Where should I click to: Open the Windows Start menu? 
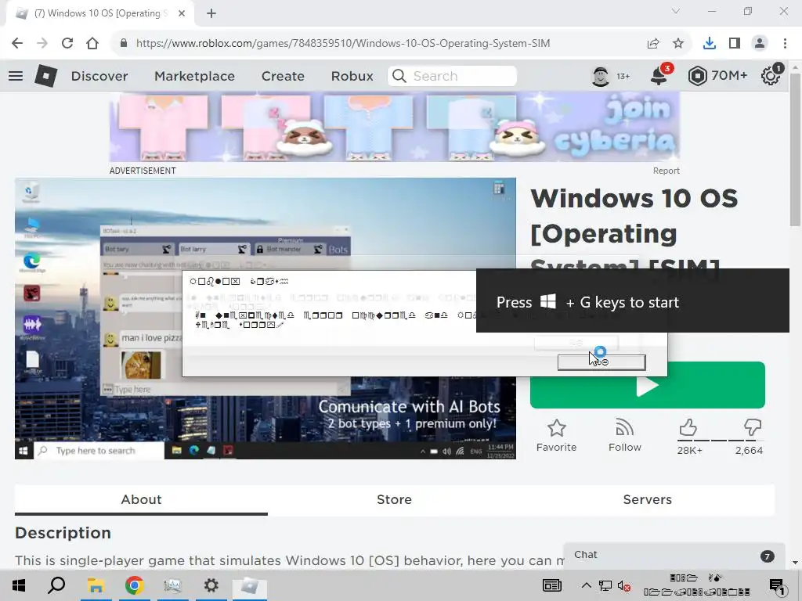pyautogui.click(x=19, y=585)
